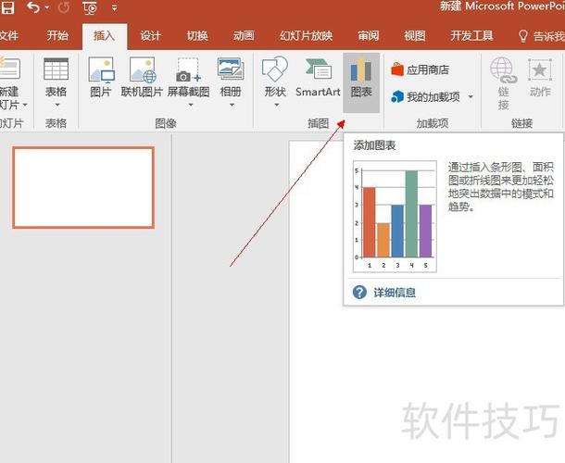
Task: Select the 插入 ribbon tab
Action: coord(104,36)
